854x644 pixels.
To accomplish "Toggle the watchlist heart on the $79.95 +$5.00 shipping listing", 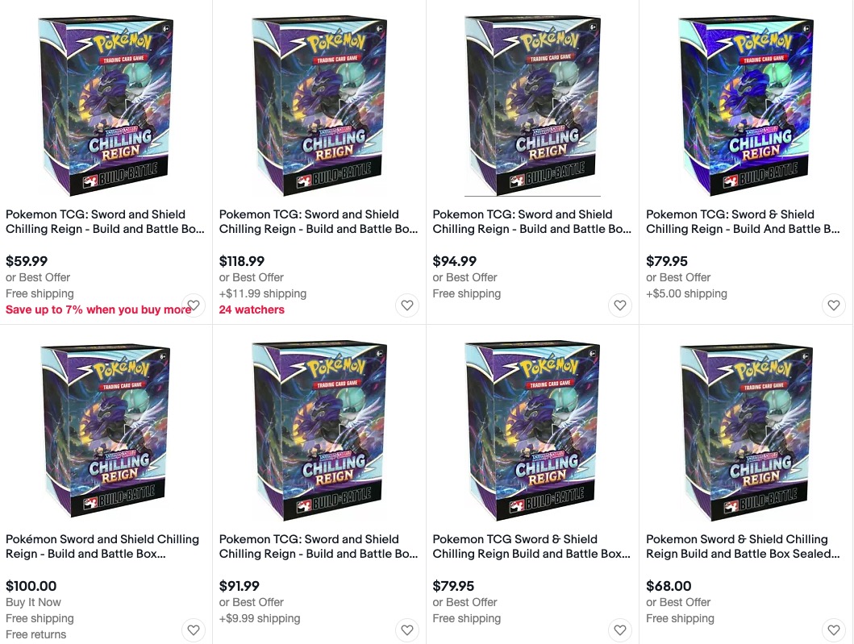I will pos(834,305).
